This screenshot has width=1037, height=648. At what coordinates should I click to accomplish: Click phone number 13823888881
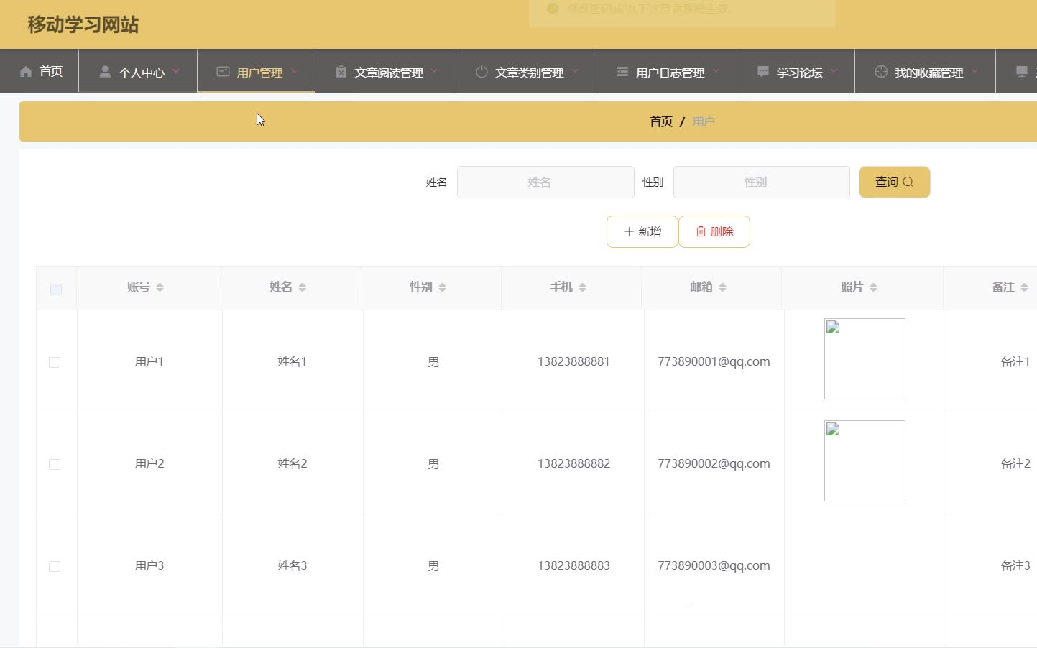tap(573, 362)
